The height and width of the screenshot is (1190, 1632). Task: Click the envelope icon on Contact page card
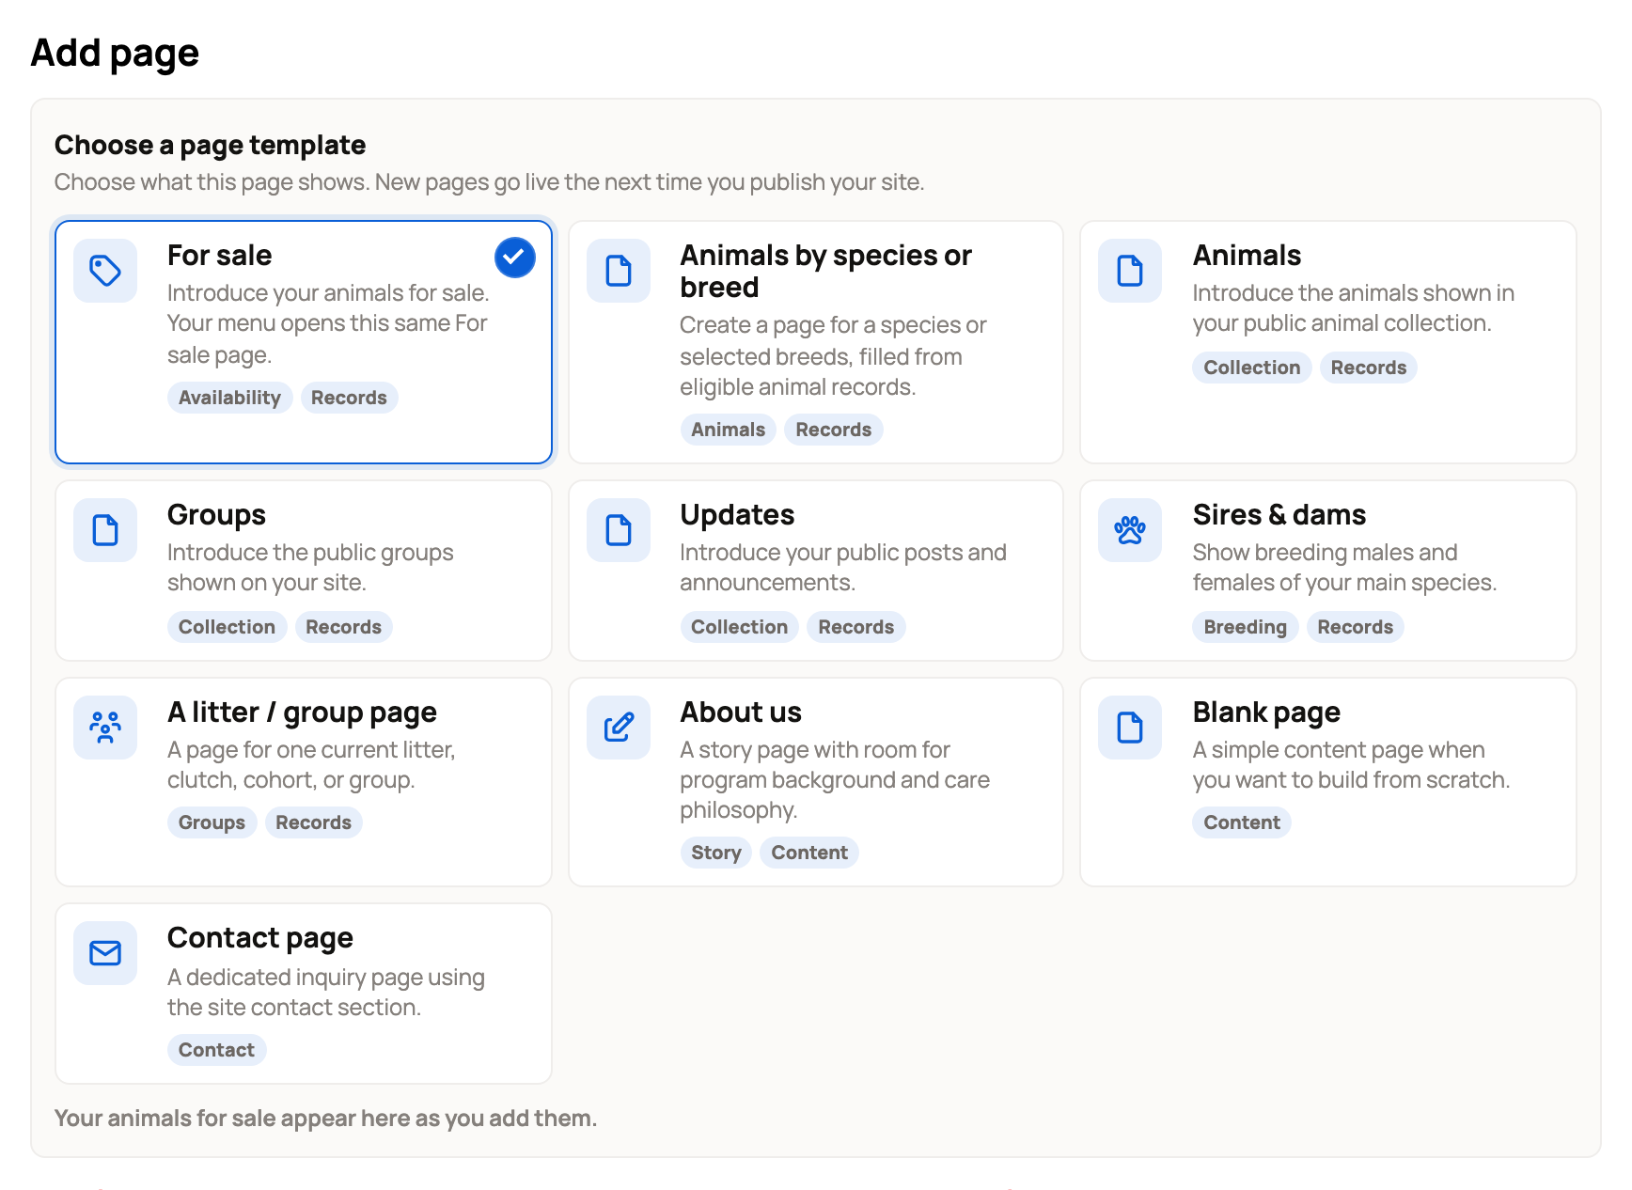(105, 953)
